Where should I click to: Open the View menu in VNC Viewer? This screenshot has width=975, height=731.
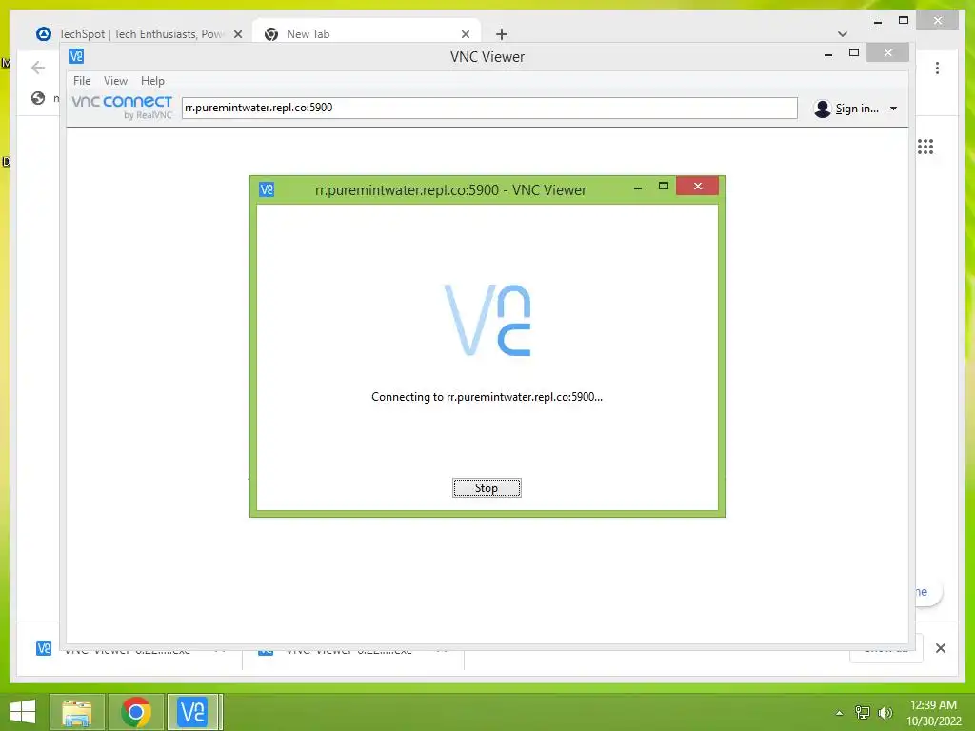[x=115, y=81]
